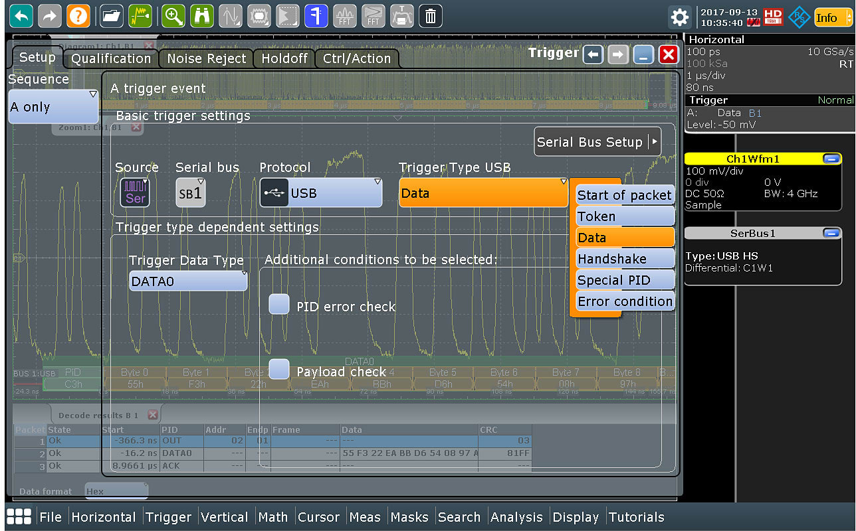
Task: Go to next dialog with right arrow
Action: [618, 54]
